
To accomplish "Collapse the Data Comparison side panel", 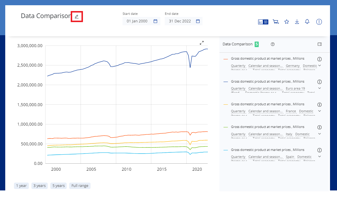I will pyautogui.click(x=320, y=44).
